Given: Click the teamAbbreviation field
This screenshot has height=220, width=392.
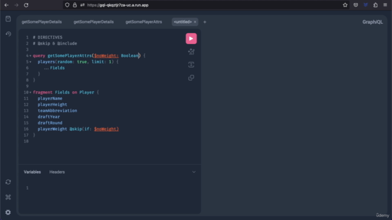Looking at the screenshot, I should tap(57, 111).
